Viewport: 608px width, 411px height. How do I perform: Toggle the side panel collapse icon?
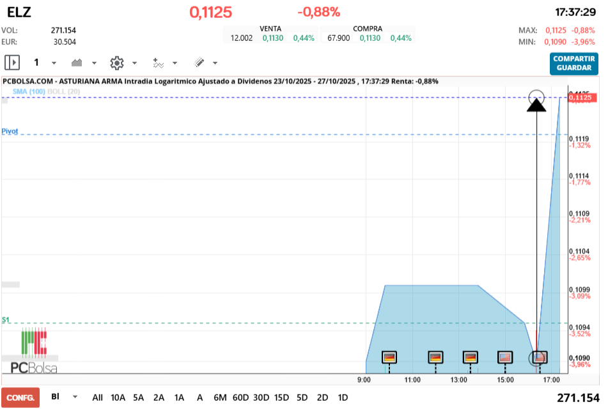12,62
